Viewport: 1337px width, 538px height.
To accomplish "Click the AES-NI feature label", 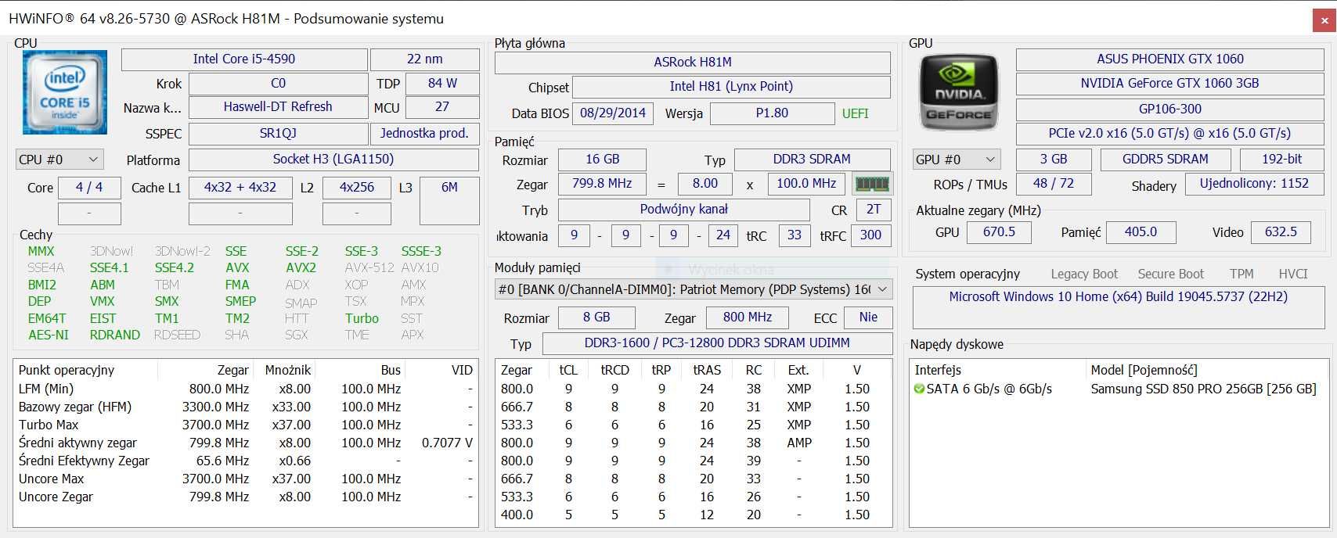I will tap(48, 335).
